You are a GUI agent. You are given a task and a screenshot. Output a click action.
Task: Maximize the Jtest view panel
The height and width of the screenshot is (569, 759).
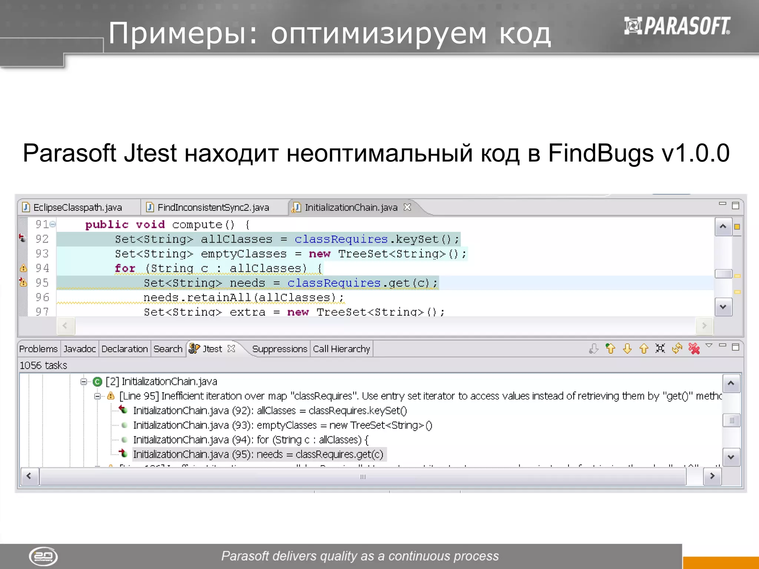pos(736,347)
